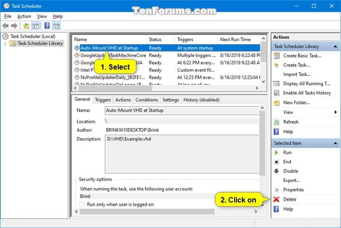Click Export... in Selected Item actions
Viewport: 341px width, 228px height.
(x=291, y=181)
